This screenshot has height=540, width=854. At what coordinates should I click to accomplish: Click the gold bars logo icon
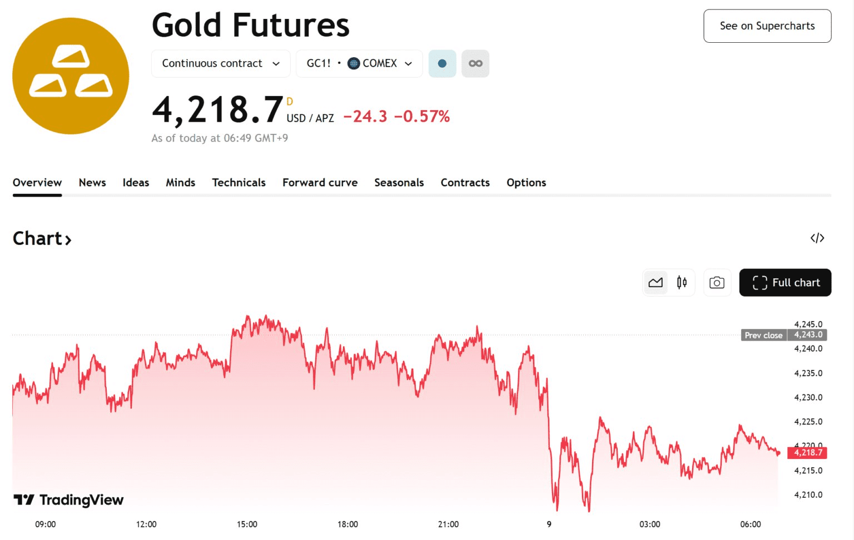point(71,76)
